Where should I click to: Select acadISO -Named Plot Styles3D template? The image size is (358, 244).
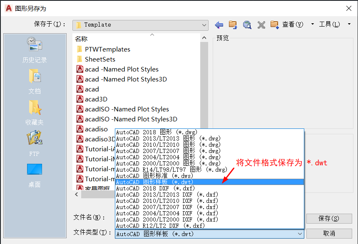coord(127,119)
